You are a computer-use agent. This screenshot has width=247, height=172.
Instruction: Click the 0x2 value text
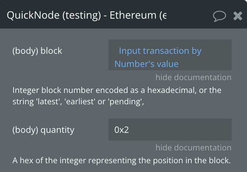pos(122,130)
